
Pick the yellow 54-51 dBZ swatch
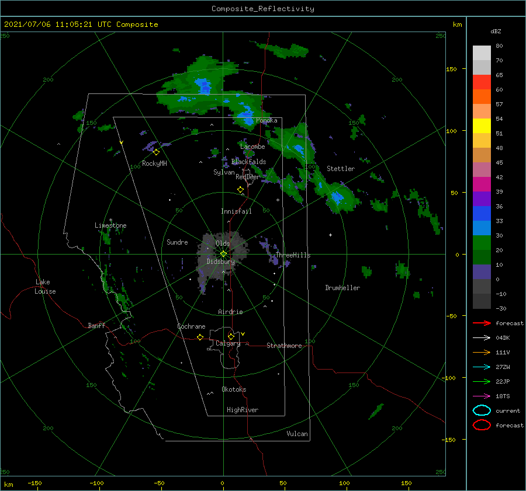pos(482,126)
